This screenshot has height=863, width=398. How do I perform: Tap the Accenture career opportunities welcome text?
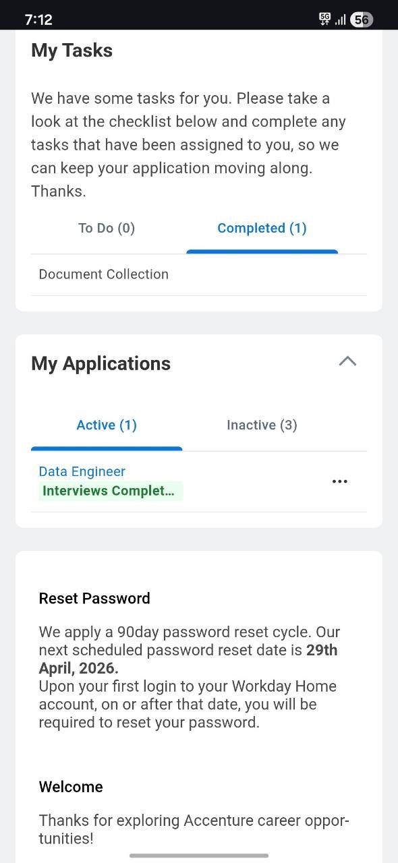pos(194,829)
